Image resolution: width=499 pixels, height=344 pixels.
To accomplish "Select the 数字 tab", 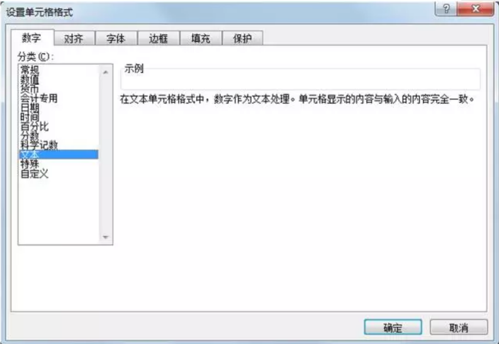I will (31, 38).
